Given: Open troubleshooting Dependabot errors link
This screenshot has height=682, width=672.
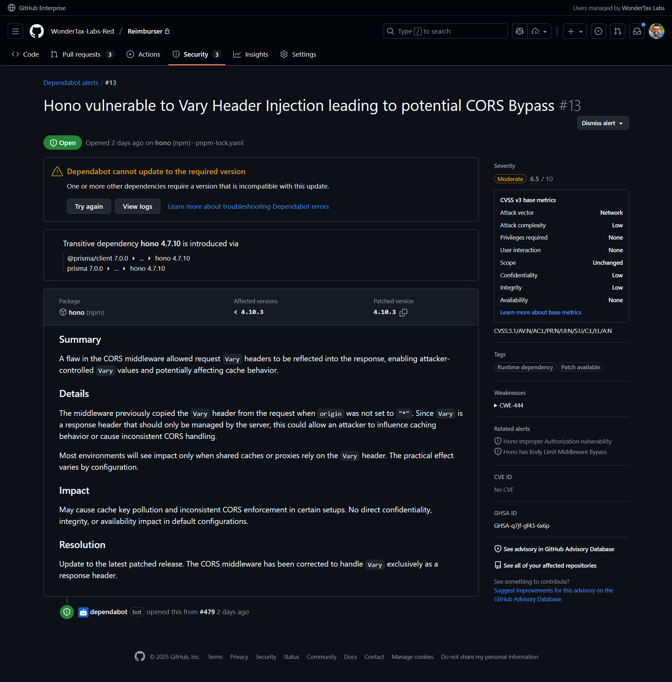Looking at the screenshot, I should [249, 207].
